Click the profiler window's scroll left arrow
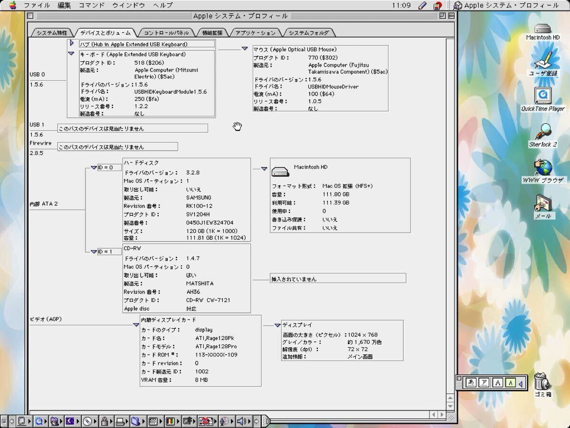Screen dimensions: 570x428 tap(434, 415)
